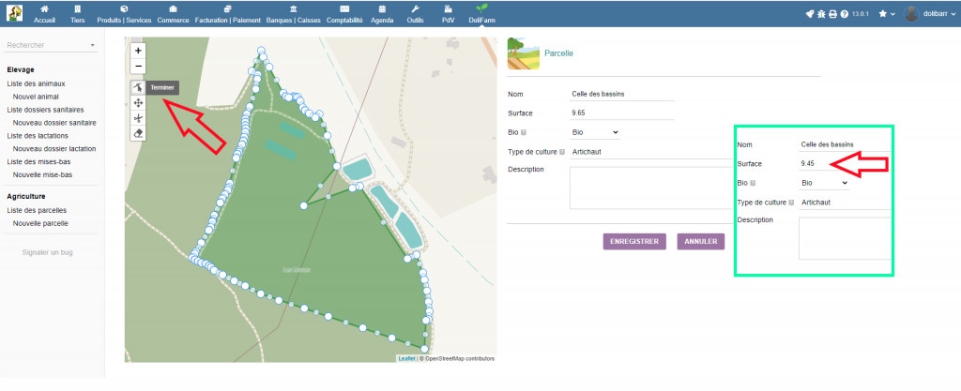Open the Bio dropdown in main form
This screenshot has width=961, height=391.
pyautogui.click(x=595, y=132)
